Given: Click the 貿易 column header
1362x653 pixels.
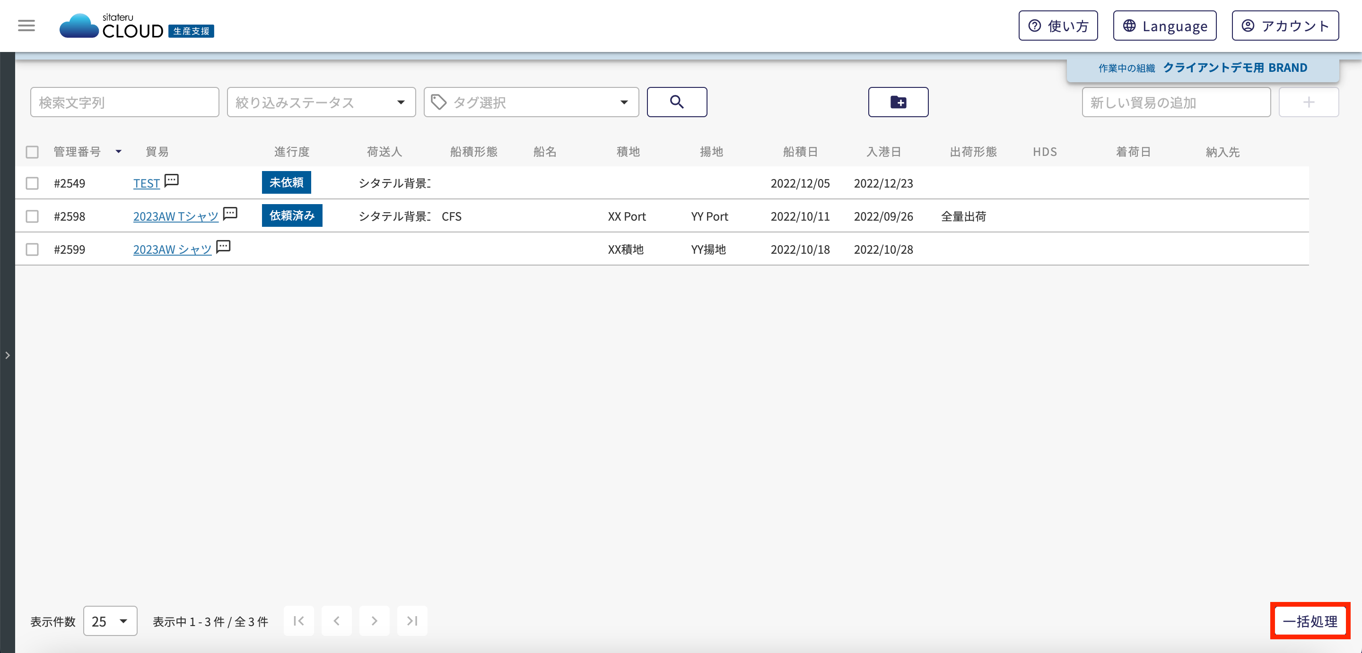Looking at the screenshot, I should [x=157, y=152].
